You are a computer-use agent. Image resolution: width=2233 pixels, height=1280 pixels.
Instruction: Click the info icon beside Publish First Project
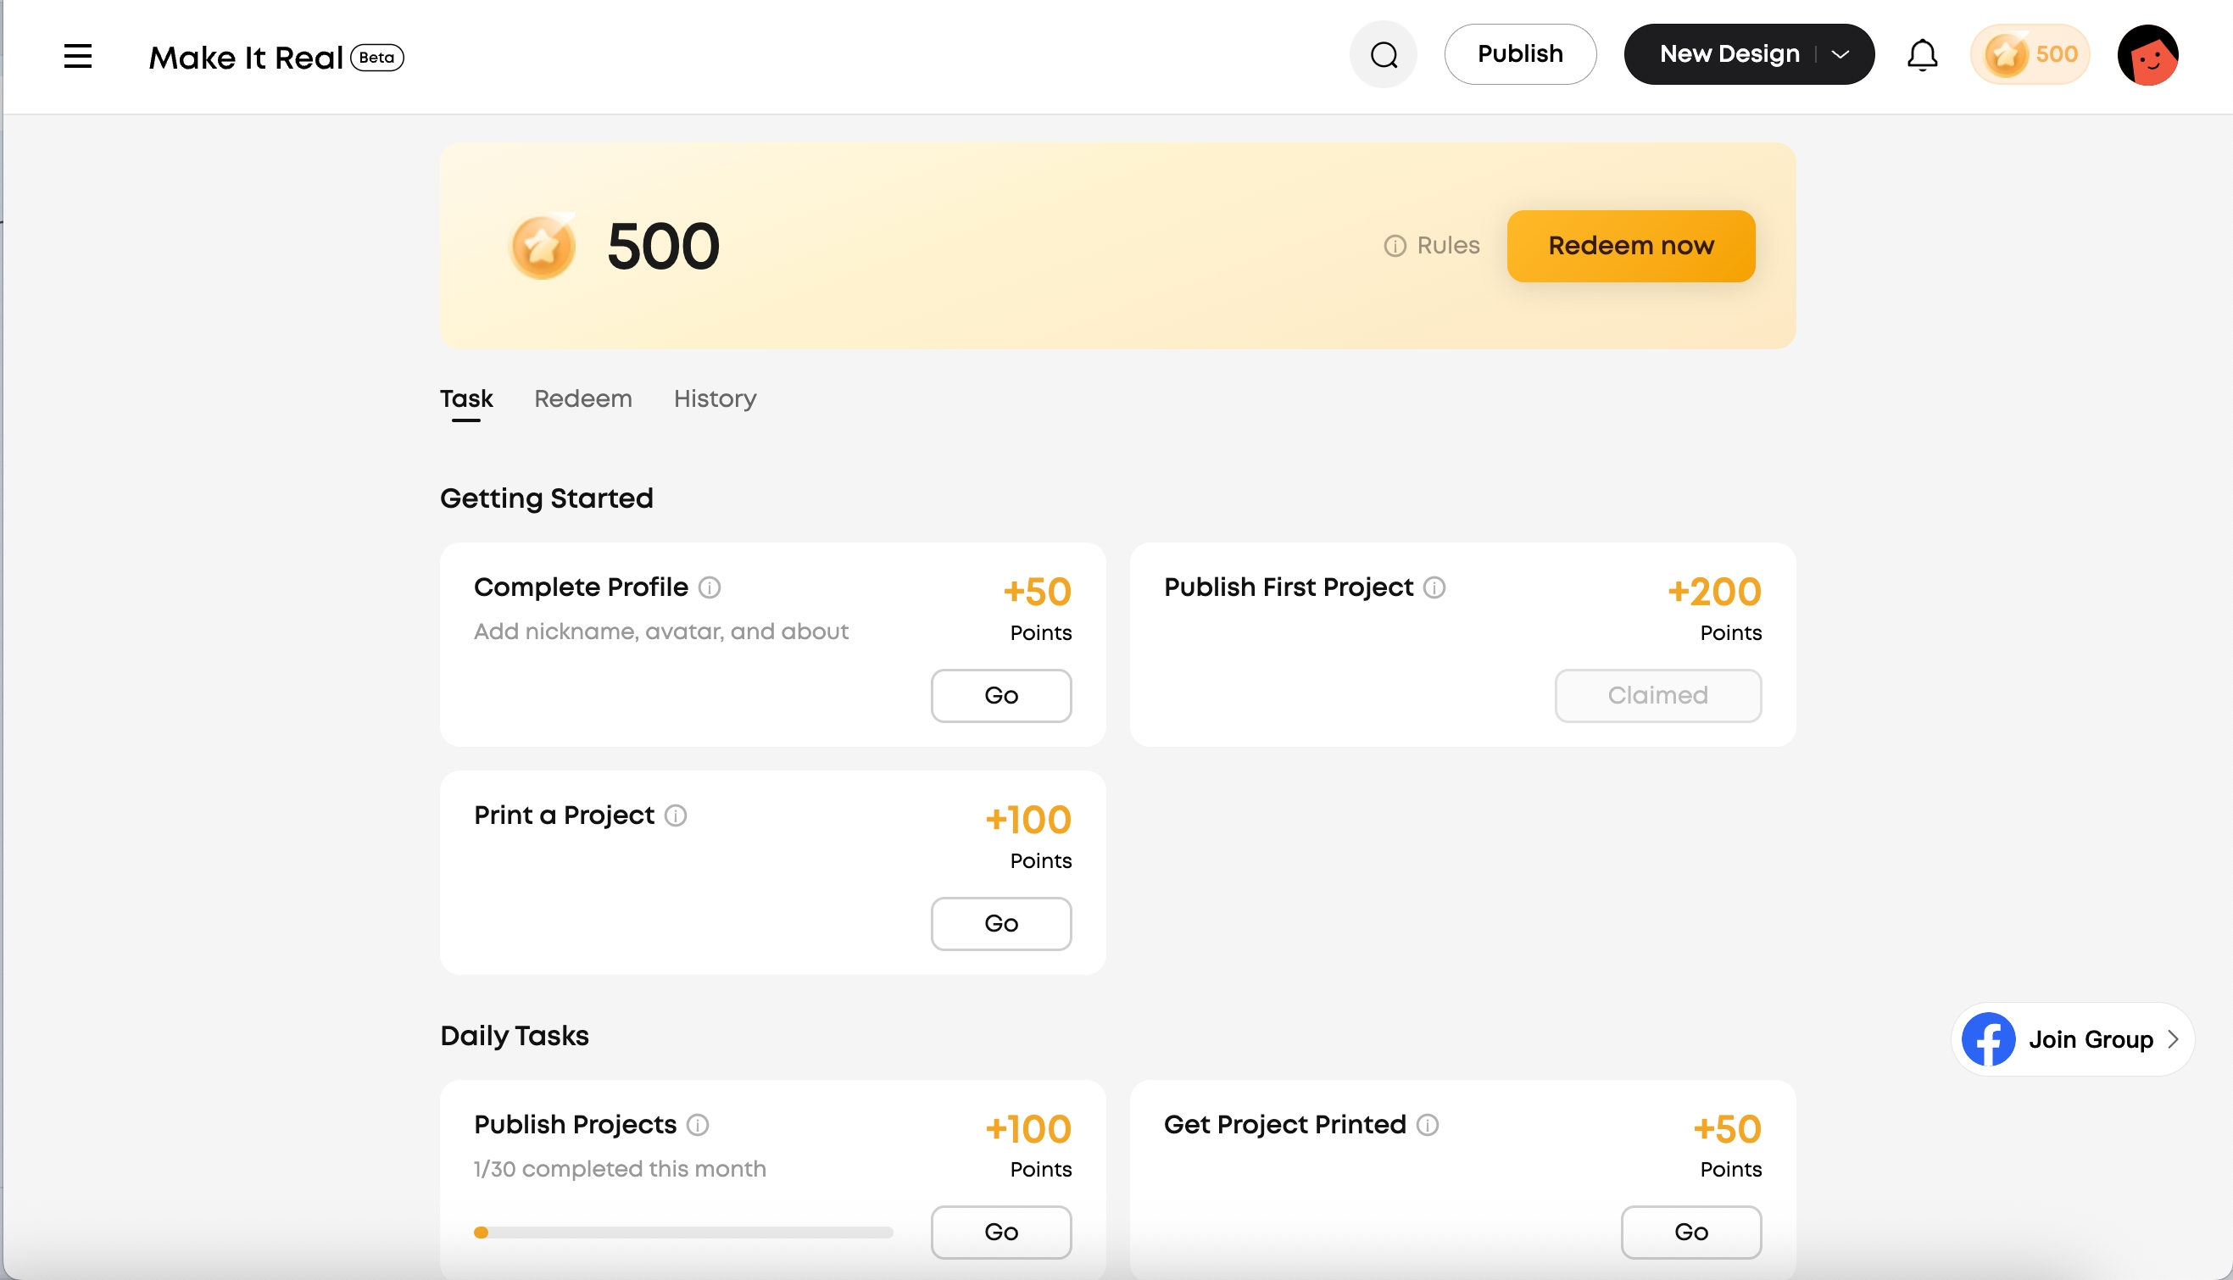click(1434, 587)
